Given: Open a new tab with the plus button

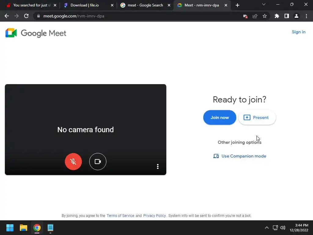Looking at the screenshot, I should pyautogui.click(x=237, y=5).
